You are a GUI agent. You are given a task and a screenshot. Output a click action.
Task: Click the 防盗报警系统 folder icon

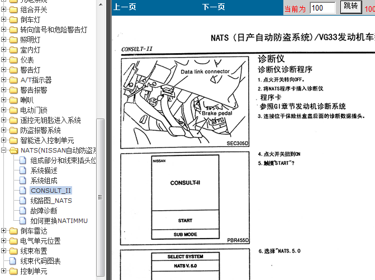click(x=13, y=130)
